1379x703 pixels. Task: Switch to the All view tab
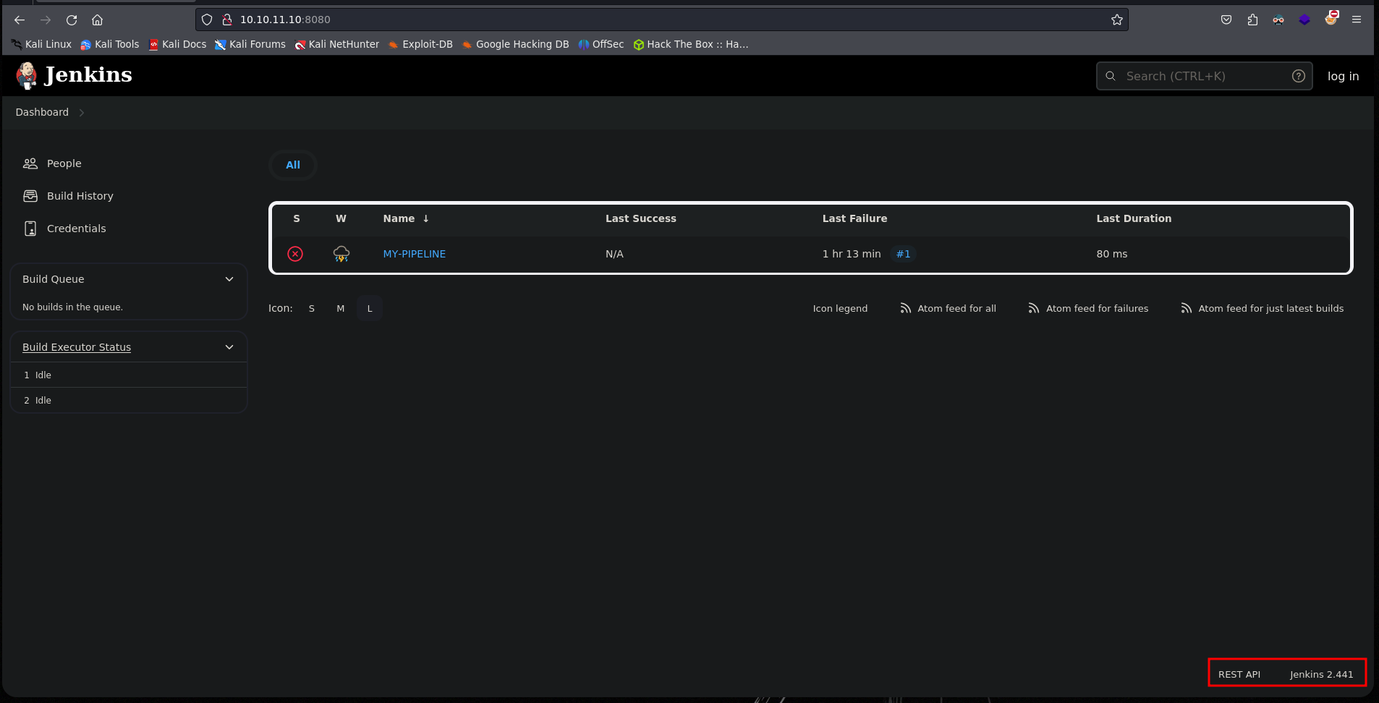tap(292, 165)
